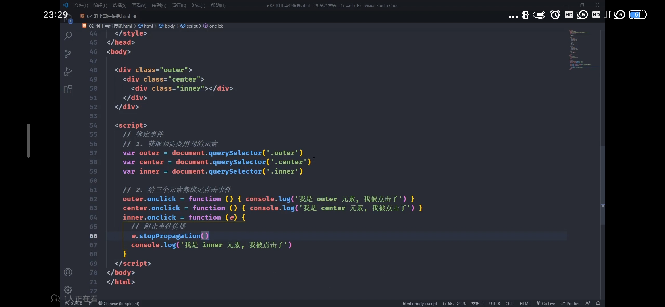Select the 02_阻止事件传播.html editor tab
Screen dimensions: 665x307
(108, 16)
